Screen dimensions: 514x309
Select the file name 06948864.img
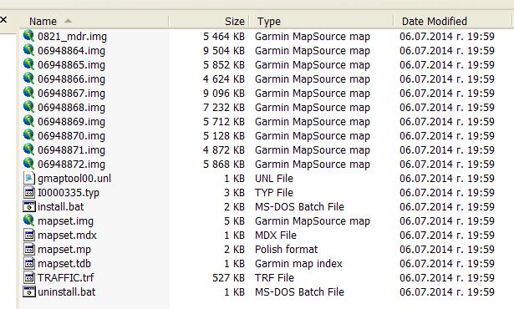pyautogui.click(x=72, y=51)
